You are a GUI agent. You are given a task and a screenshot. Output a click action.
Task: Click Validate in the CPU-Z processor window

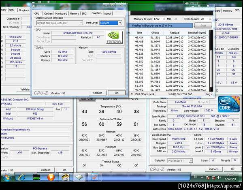coord(213,169)
